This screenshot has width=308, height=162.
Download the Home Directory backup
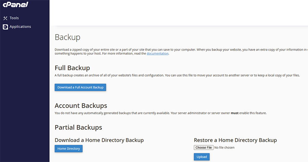pos(68,149)
